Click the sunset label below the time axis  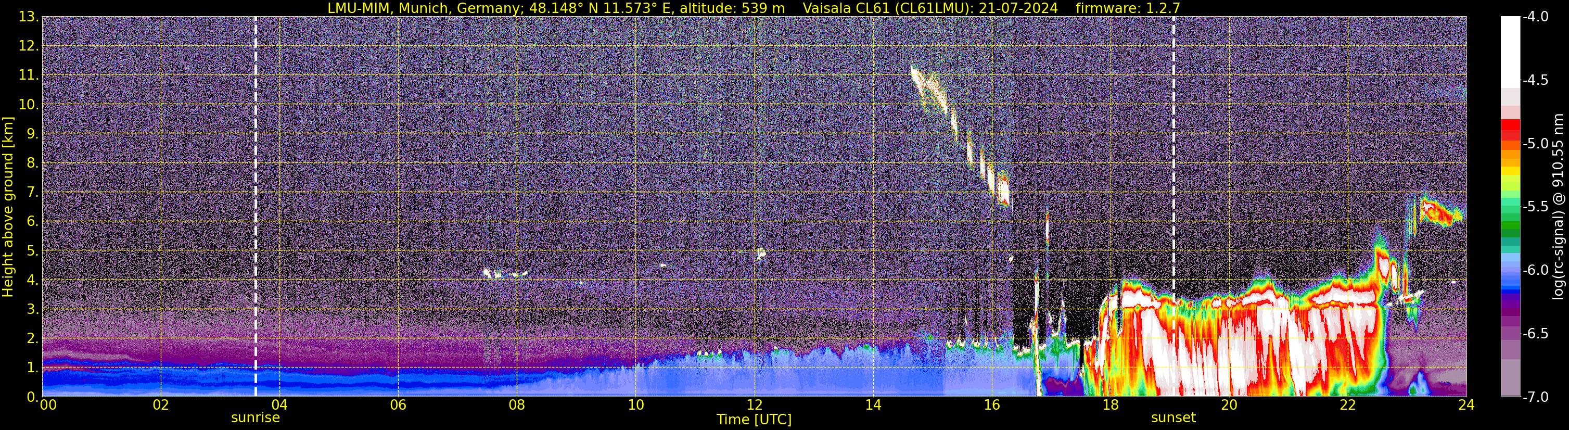click(1173, 418)
